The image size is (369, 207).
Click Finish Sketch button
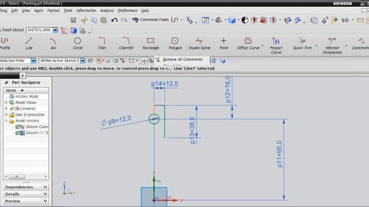coord(12,30)
